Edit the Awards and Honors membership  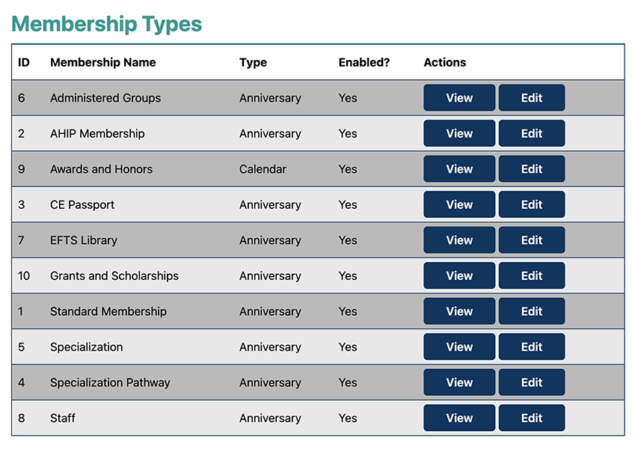pyautogui.click(x=531, y=169)
